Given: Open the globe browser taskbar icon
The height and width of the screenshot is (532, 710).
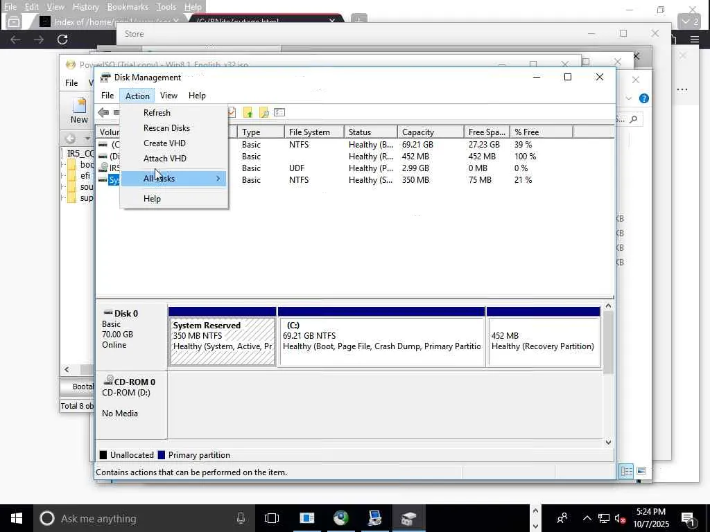Looking at the screenshot, I should coord(341,518).
